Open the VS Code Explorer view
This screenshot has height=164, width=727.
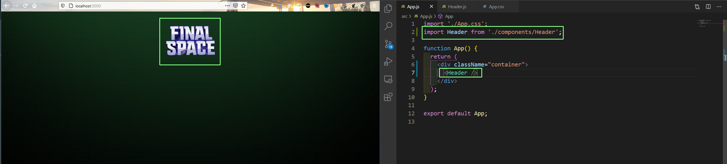click(388, 9)
